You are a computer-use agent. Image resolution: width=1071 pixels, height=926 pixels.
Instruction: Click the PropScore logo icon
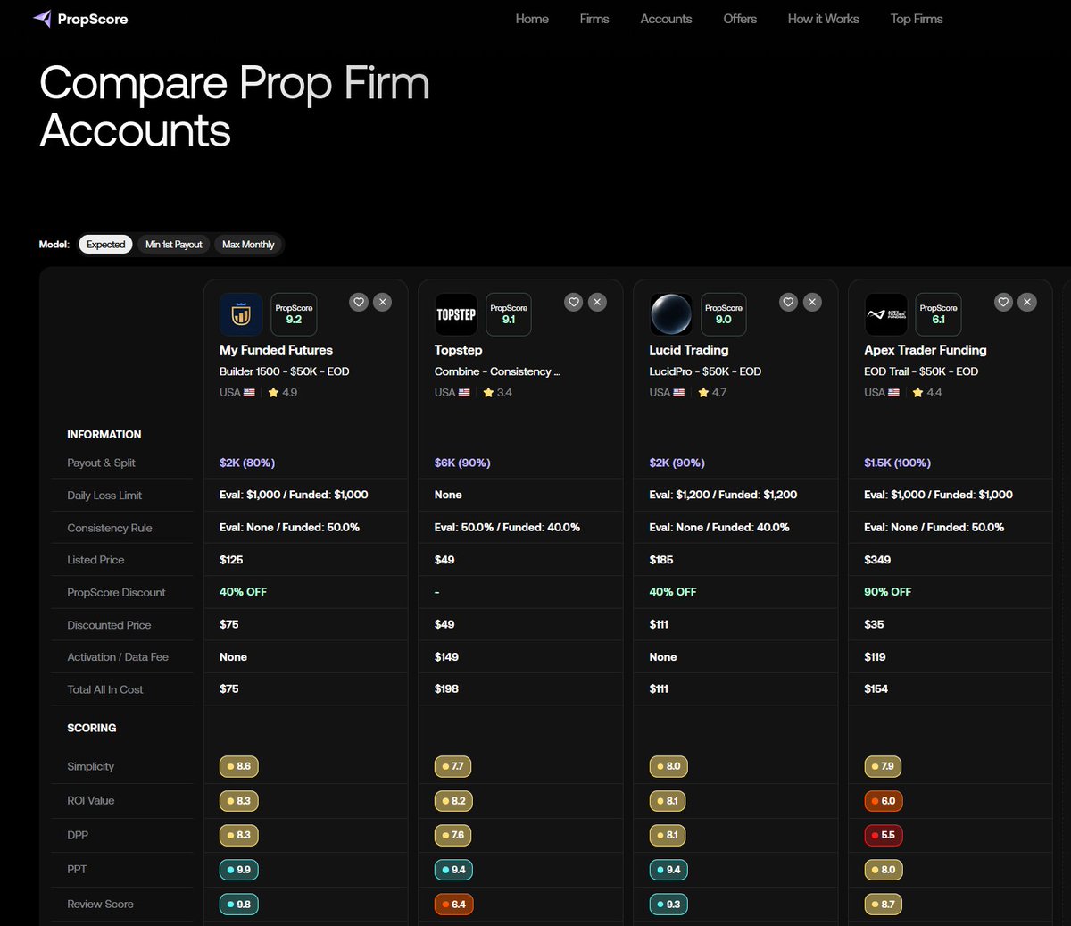(42, 19)
